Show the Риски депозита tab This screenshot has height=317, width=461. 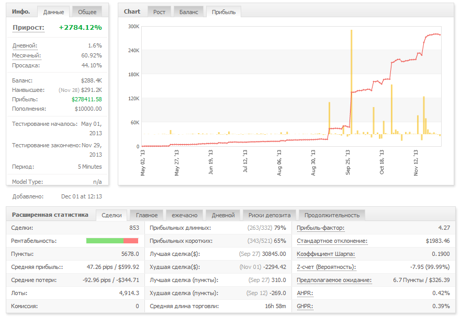pos(269,215)
